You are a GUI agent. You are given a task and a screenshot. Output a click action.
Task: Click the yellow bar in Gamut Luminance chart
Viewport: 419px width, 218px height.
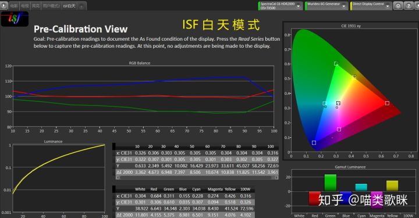(392, 185)
